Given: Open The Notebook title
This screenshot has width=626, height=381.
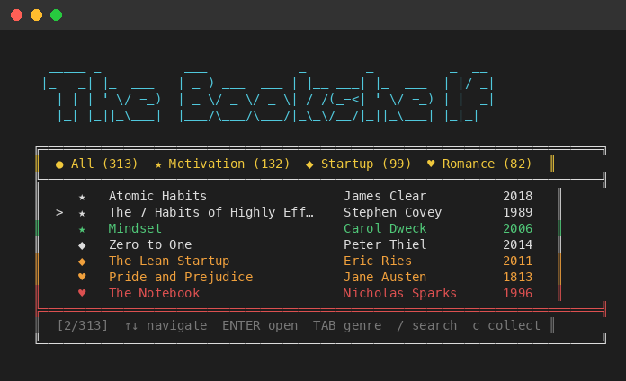Looking at the screenshot, I should (154, 293).
